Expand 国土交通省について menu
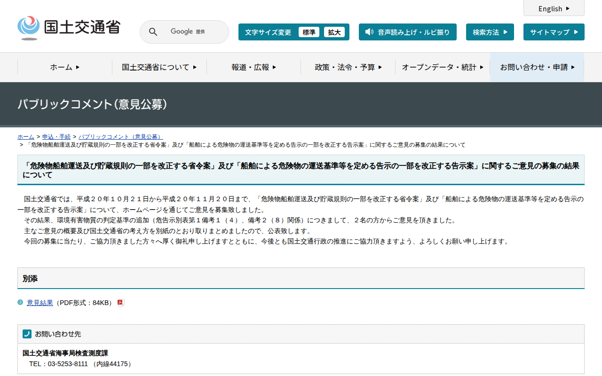Image resolution: width=602 pixels, height=376 pixels. point(159,67)
